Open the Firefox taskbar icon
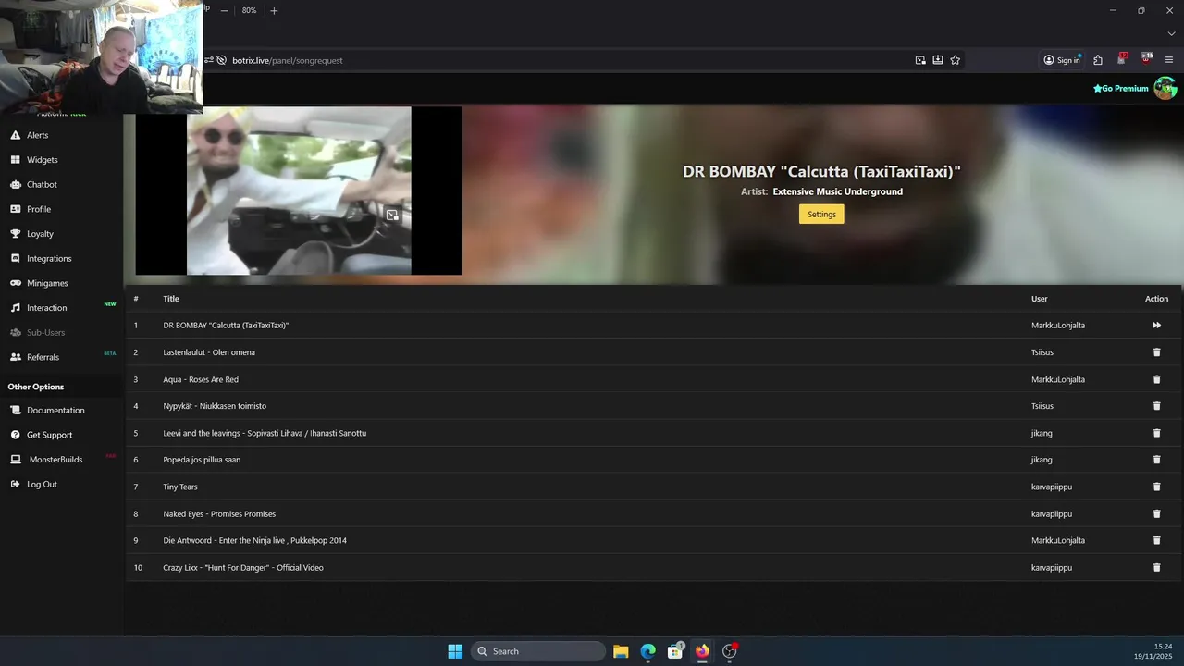The width and height of the screenshot is (1184, 666). pyautogui.click(x=702, y=651)
